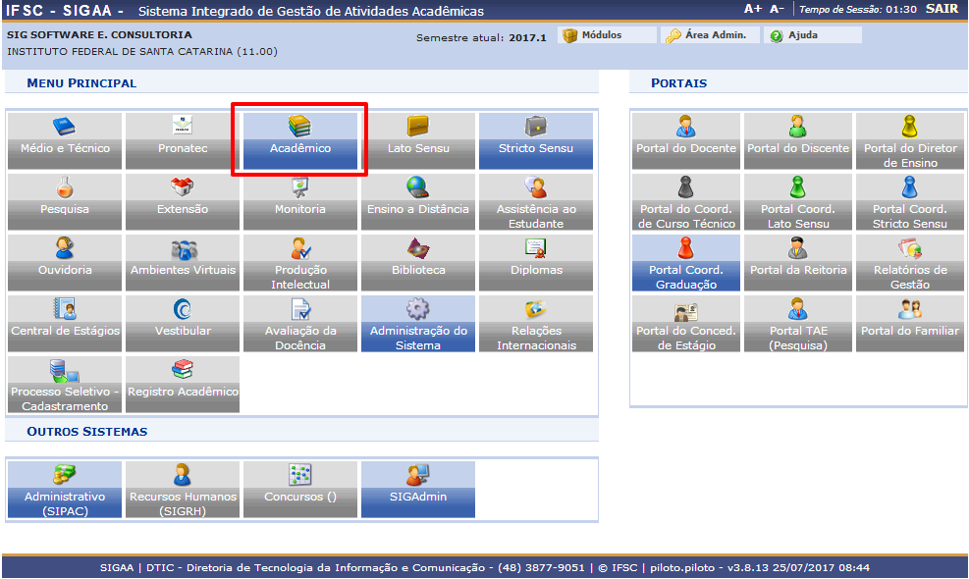Open the Biblioteca module
The height and width of the screenshot is (579, 969).
(418, 262)
